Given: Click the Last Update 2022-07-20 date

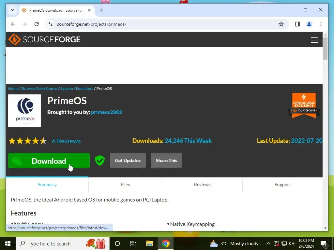Looking at the screenshot, I should point(307,141).
